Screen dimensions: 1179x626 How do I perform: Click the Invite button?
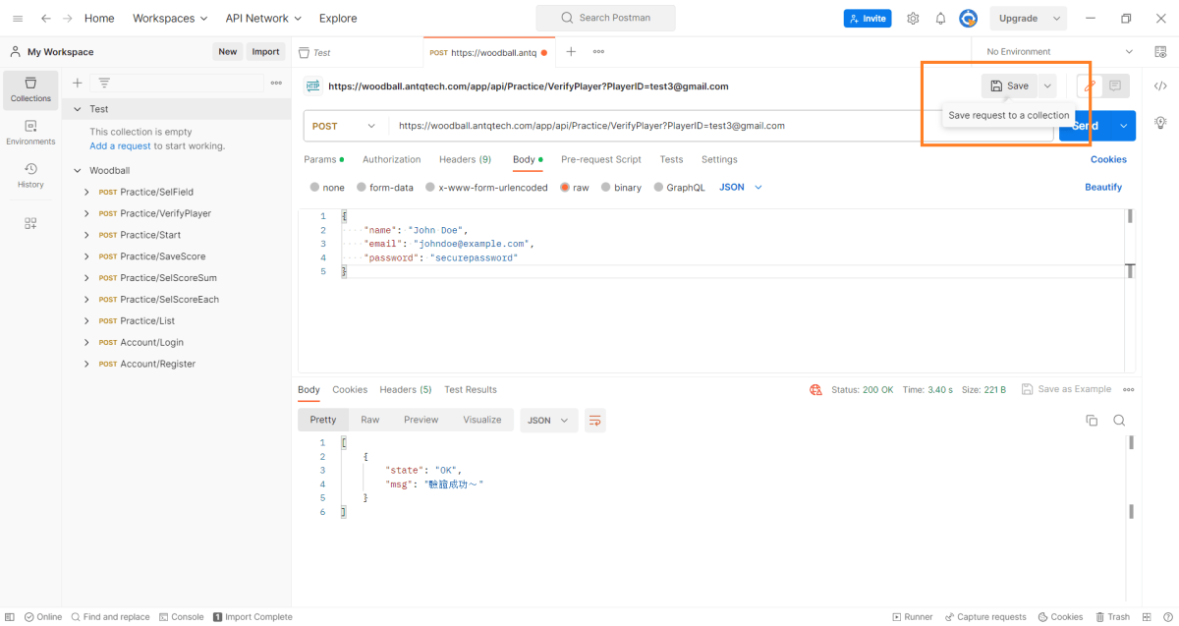(x=867, y=18)
